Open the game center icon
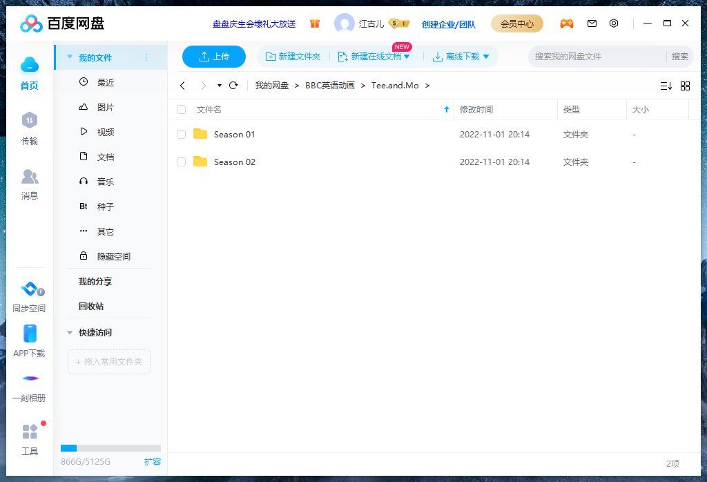707x482 pixels. point(567,23)
